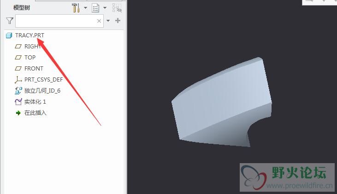Select the 独立几何_ID_6 feature
This screenshot has width=337, height=194.
(42, 91)
